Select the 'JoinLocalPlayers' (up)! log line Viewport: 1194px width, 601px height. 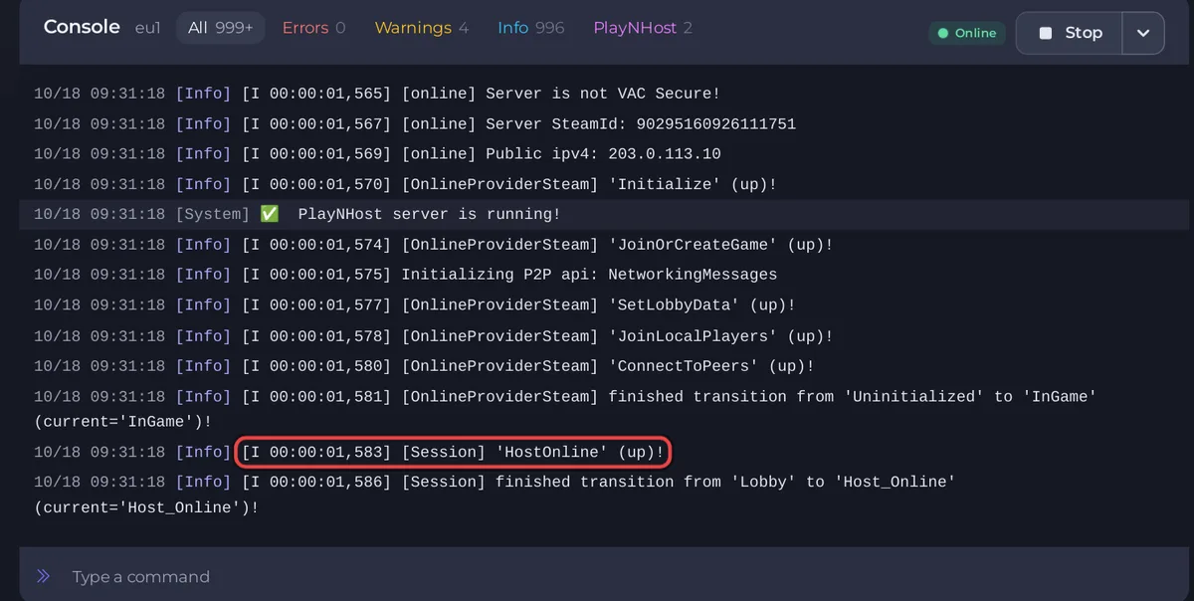[x=434, y=336]
